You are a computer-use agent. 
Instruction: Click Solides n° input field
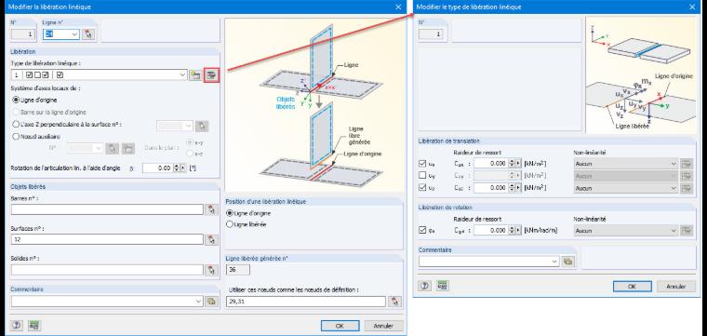pyautogui.click(x=107, y=270)
